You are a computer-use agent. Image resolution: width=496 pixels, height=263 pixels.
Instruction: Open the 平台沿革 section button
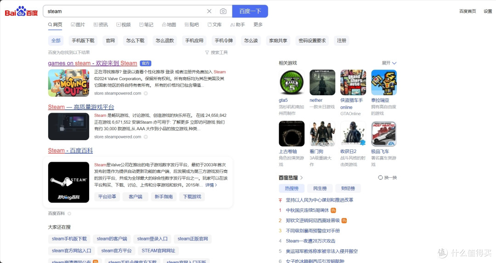coord(107,197)
